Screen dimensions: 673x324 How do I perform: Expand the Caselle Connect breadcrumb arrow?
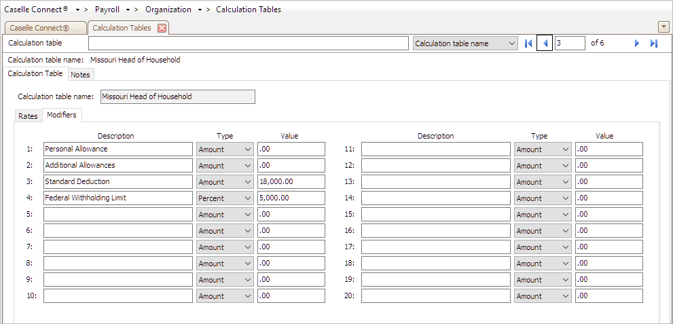click(77, 10)
